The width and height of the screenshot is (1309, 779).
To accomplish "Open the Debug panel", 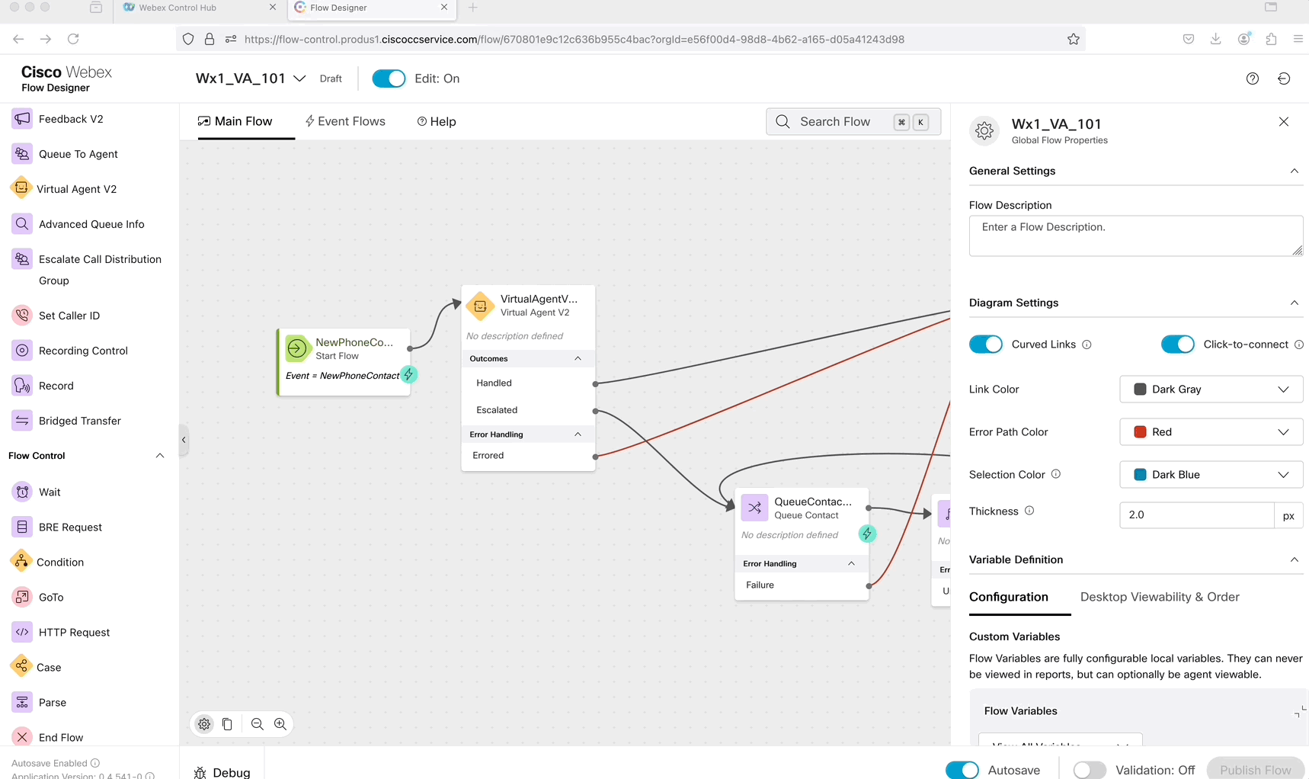I will pyautogui.click(x=222, y=772).
